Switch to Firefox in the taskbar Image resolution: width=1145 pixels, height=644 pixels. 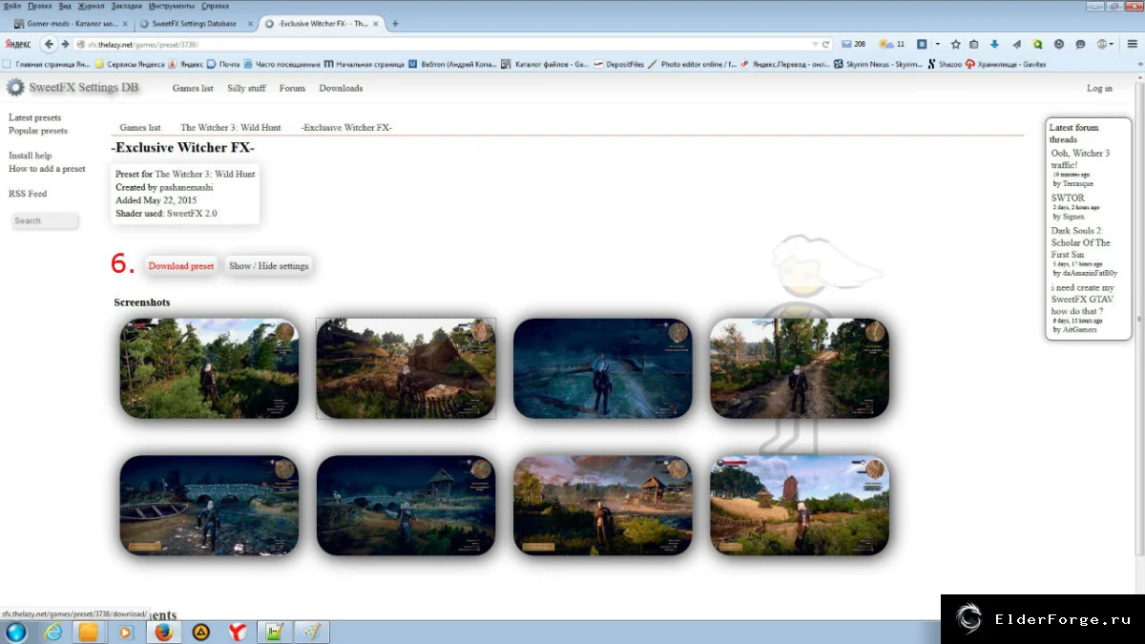163,632
